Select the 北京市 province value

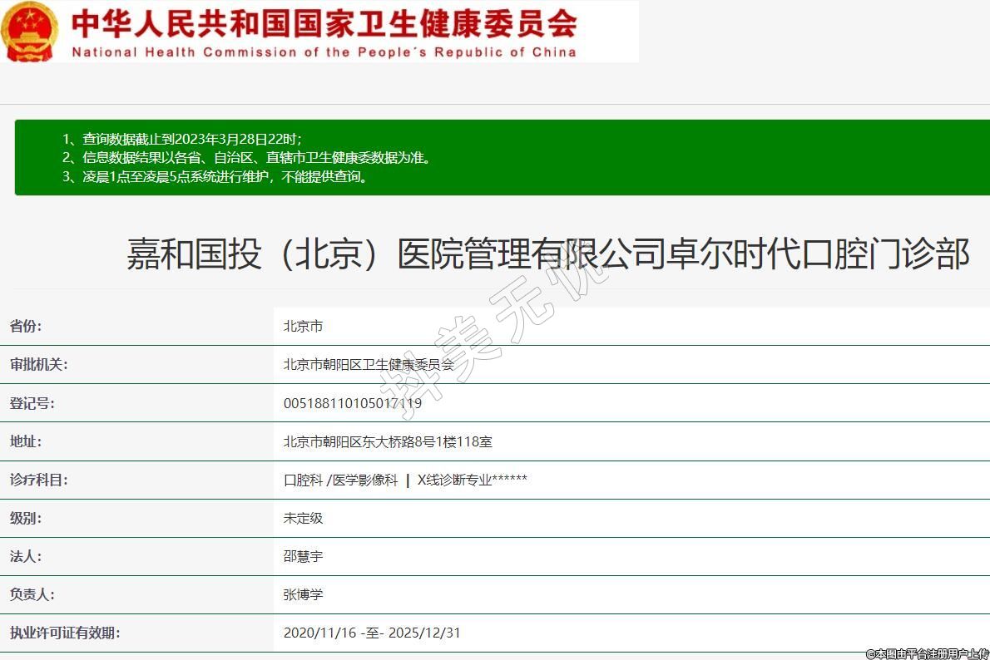point(303,327)
